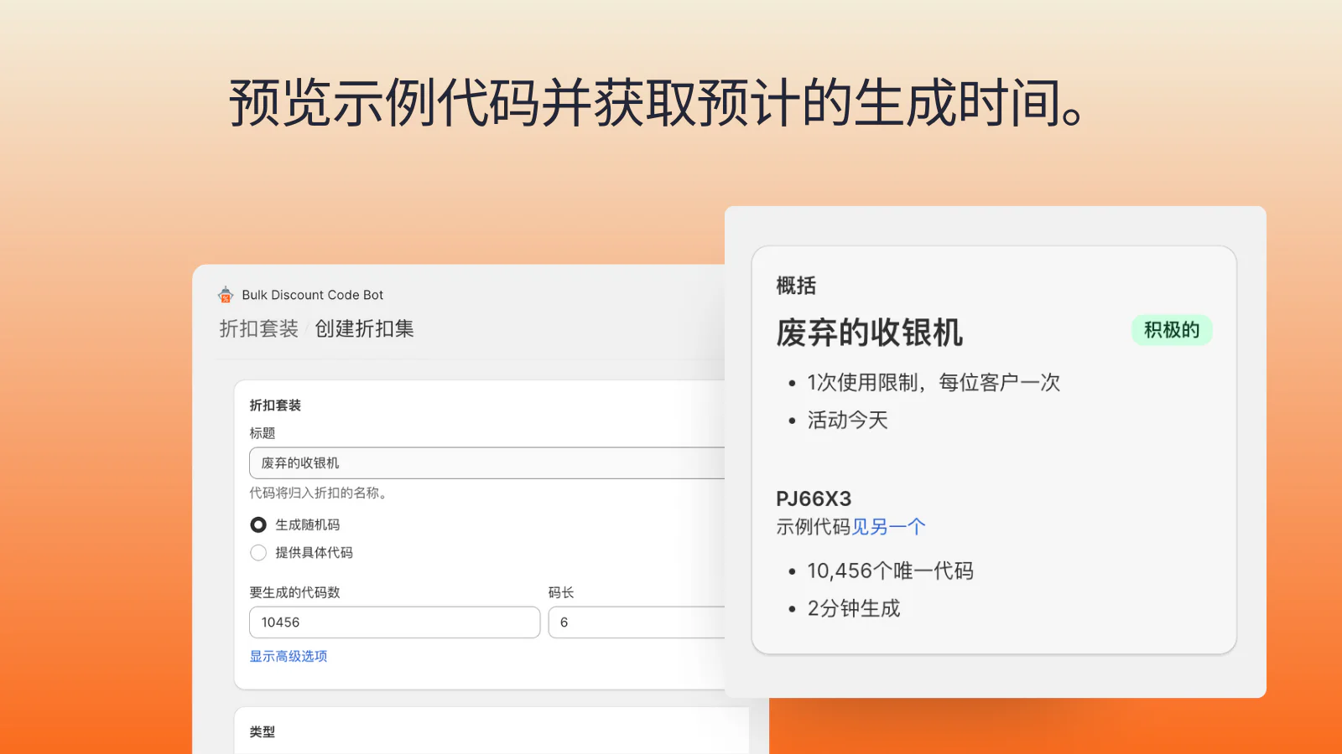Click the 代码将归入折扣的名称。 help text
The image size is (1342, 754).
318,493
